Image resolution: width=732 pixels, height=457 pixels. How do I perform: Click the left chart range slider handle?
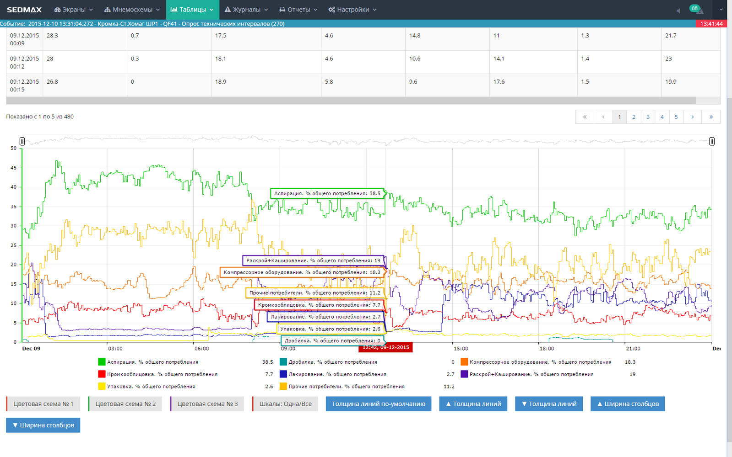[22, 141]
